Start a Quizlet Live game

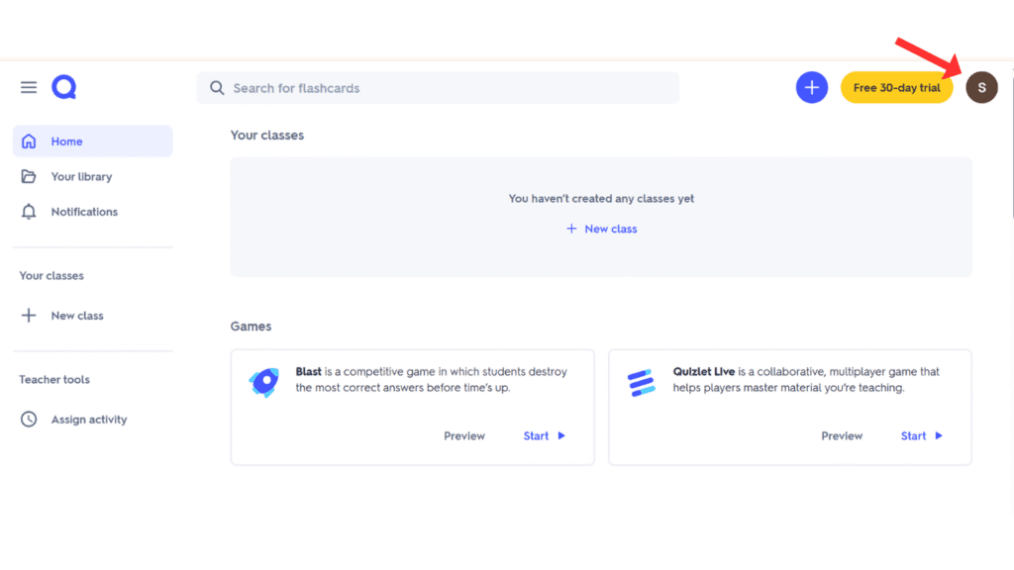[x=919, y=435]
